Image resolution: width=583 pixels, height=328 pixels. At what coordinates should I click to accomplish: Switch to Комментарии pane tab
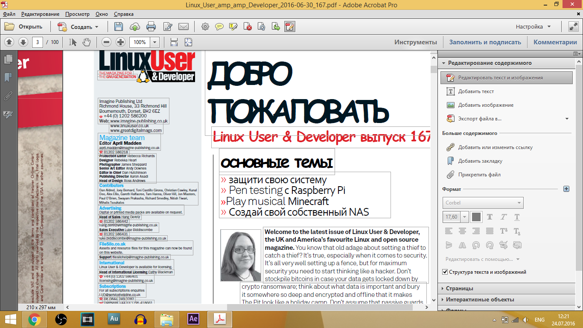[x=555, y=42]
